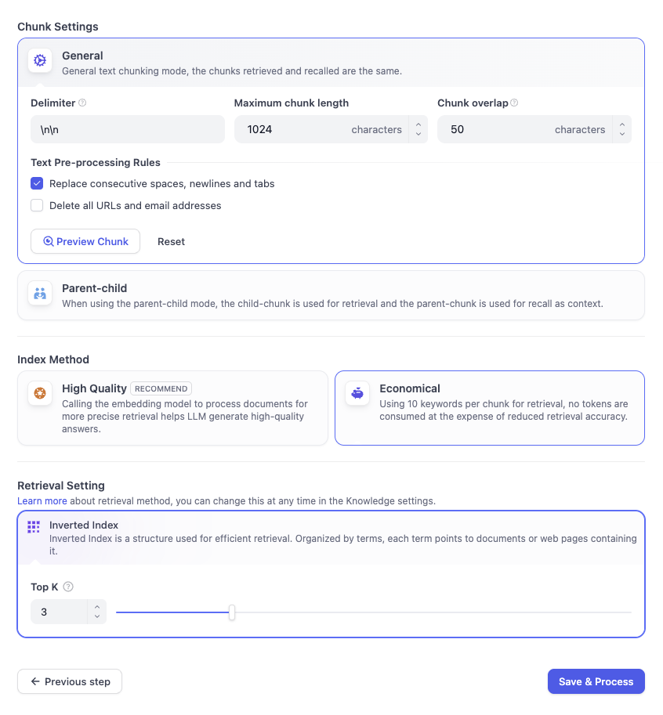Screen dimensions: 663x715
Task: Click the Economical piggy bank icon
Action: (x=357, y=393)
